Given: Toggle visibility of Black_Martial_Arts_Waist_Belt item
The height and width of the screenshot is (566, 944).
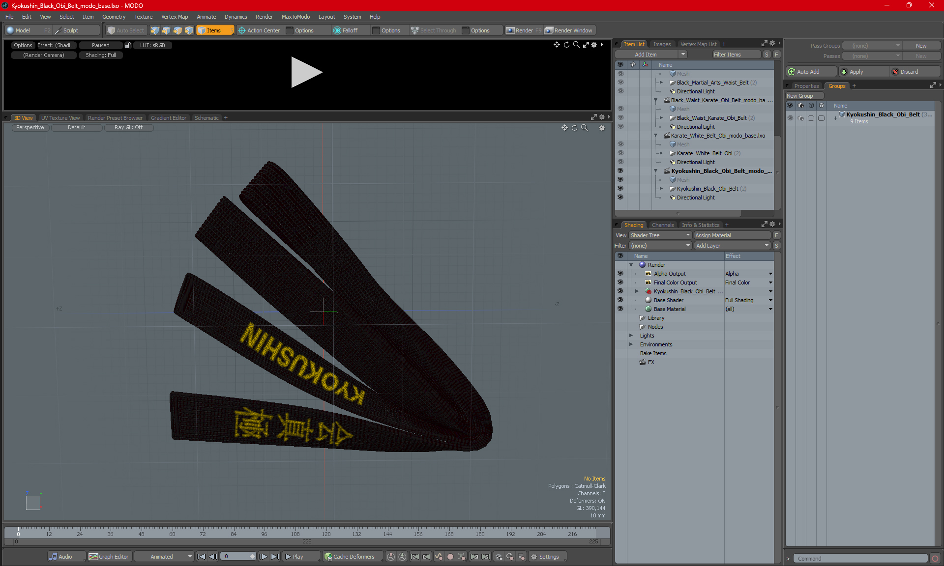Looking at the screenshot, I should point(620,83).
